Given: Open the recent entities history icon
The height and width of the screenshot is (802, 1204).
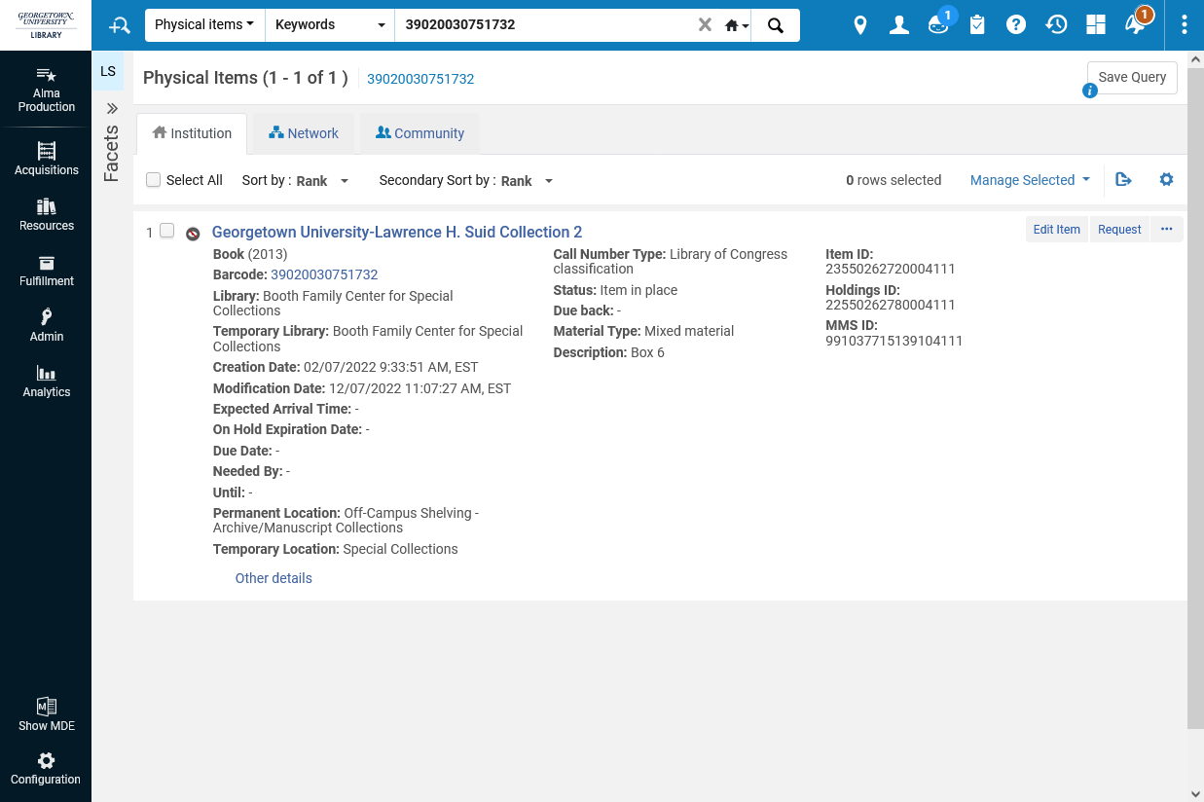Looking at the screenshot, I should 1056,25.
